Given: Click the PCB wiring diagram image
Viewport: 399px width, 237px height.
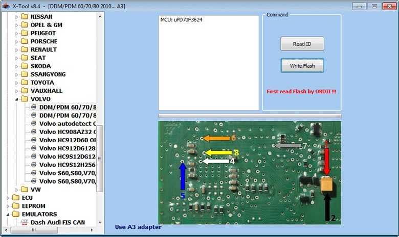Looking at the screenshot, I should (250, 173).
